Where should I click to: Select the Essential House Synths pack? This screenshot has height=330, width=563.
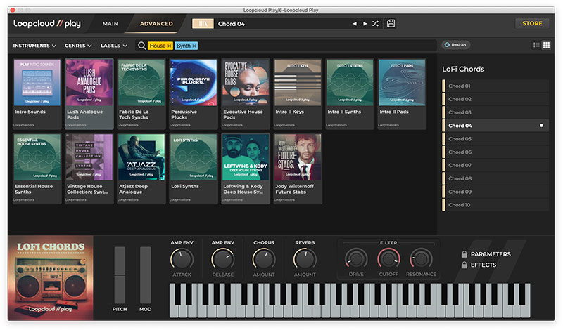pos(37,169)
